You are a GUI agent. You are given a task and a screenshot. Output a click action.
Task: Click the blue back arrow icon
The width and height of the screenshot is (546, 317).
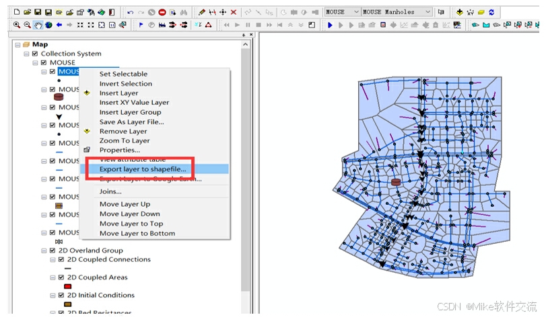[59, 25]
